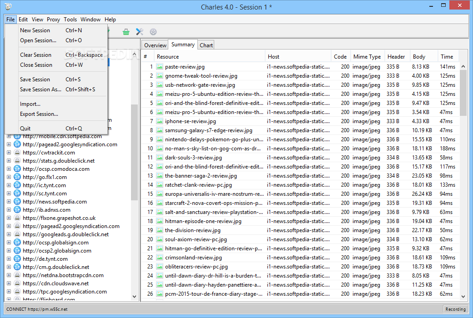Click image icon of usb-network-gate-review.jpg row
The image size is (473, 318).
(160, 84)
